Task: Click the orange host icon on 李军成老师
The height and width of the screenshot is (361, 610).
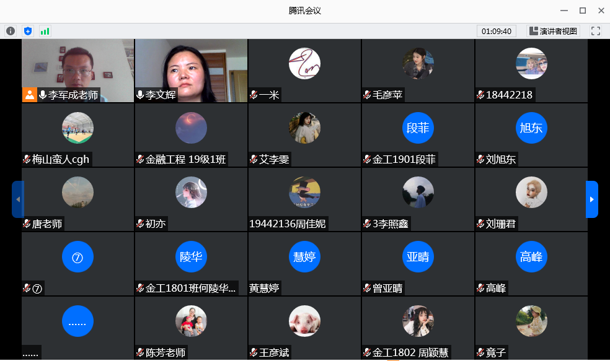Action: coord(29,95)
